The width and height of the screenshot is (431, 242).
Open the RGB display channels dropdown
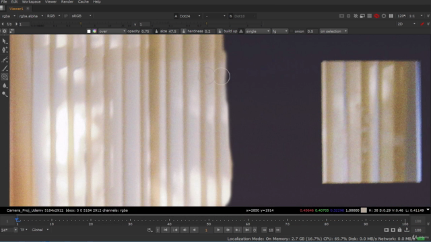pyautogui.click(x=53, y=16)
